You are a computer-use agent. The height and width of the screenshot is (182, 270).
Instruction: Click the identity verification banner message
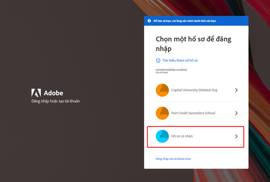coord(185,21)
